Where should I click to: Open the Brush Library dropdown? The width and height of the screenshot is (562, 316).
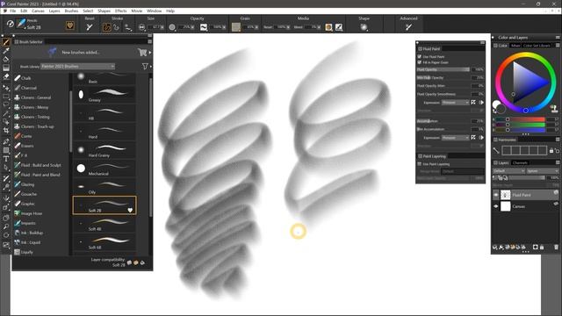tap(77, 67)
